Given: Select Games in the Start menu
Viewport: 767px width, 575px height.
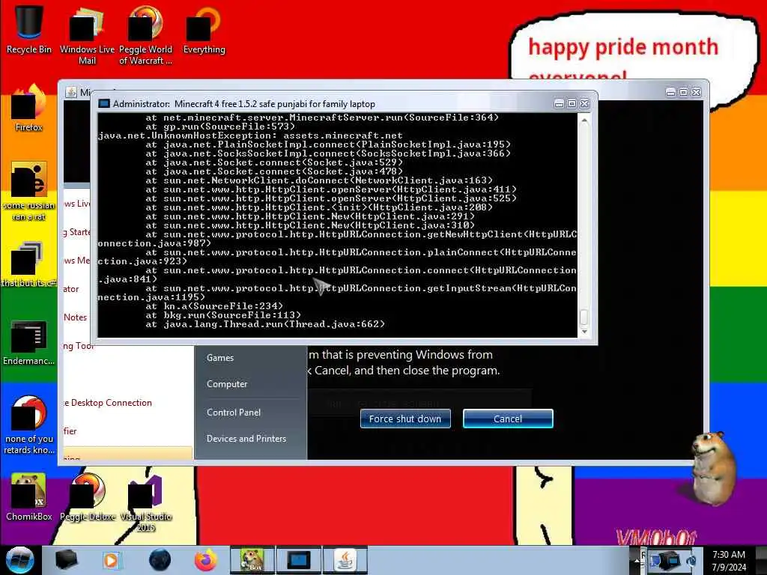Looking at the screenshot, I should pyautogui.click(x=220, y=358).
